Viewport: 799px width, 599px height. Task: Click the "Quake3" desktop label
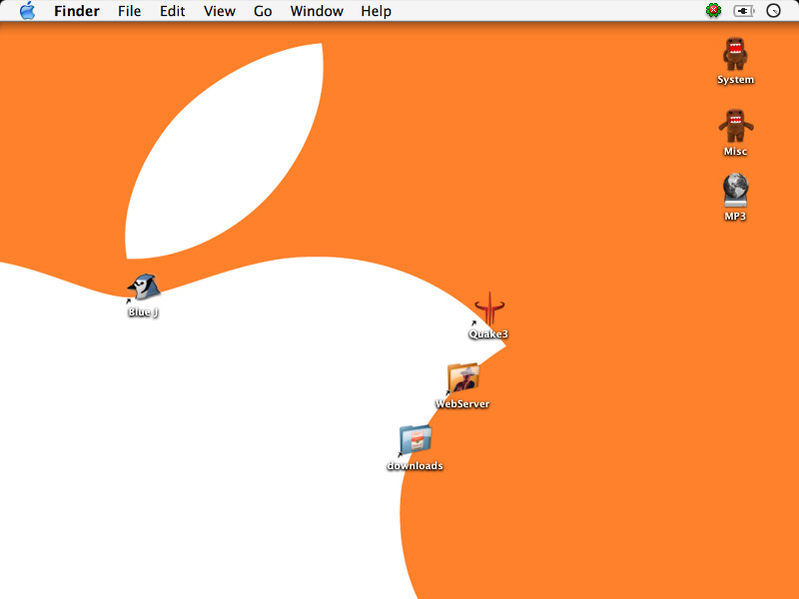488,334
